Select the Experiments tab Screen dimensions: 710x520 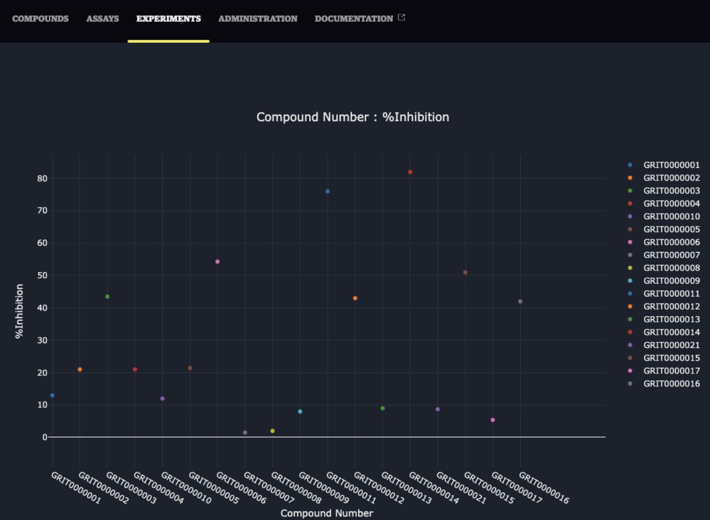(169, 18)
